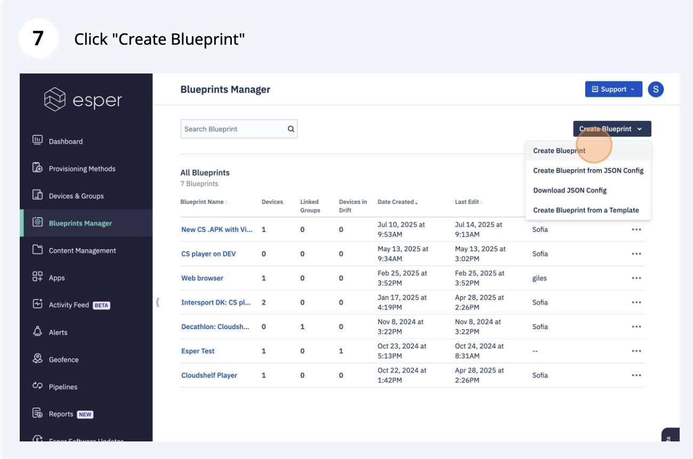This screenshot has width=693, height=459.
Task: Navigate to Apps in the sidebar
Action: coord(57,278)
